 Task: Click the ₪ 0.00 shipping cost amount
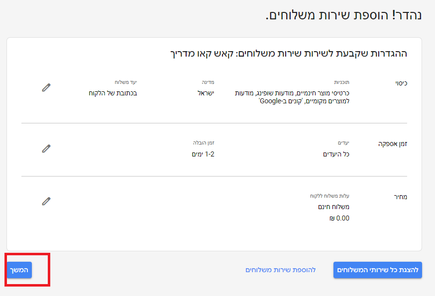(339, 219)
